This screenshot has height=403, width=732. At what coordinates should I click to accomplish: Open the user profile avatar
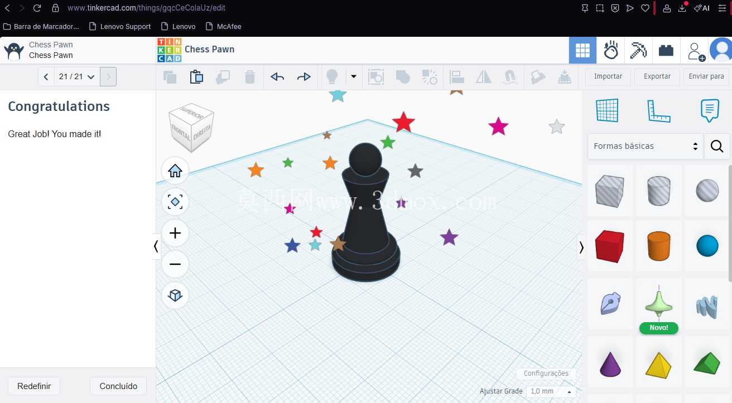721,51
